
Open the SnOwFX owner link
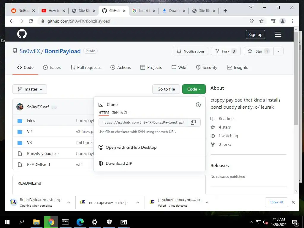[x=30, y=51]
